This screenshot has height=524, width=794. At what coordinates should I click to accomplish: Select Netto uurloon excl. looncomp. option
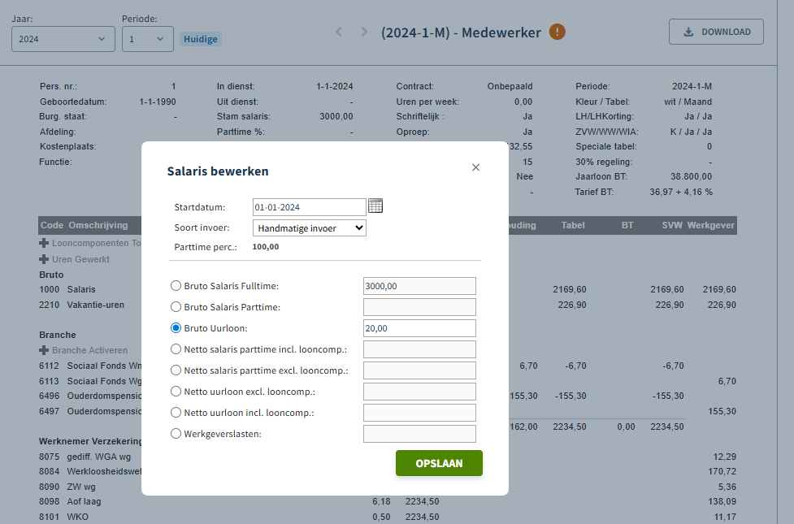(176, 392)
